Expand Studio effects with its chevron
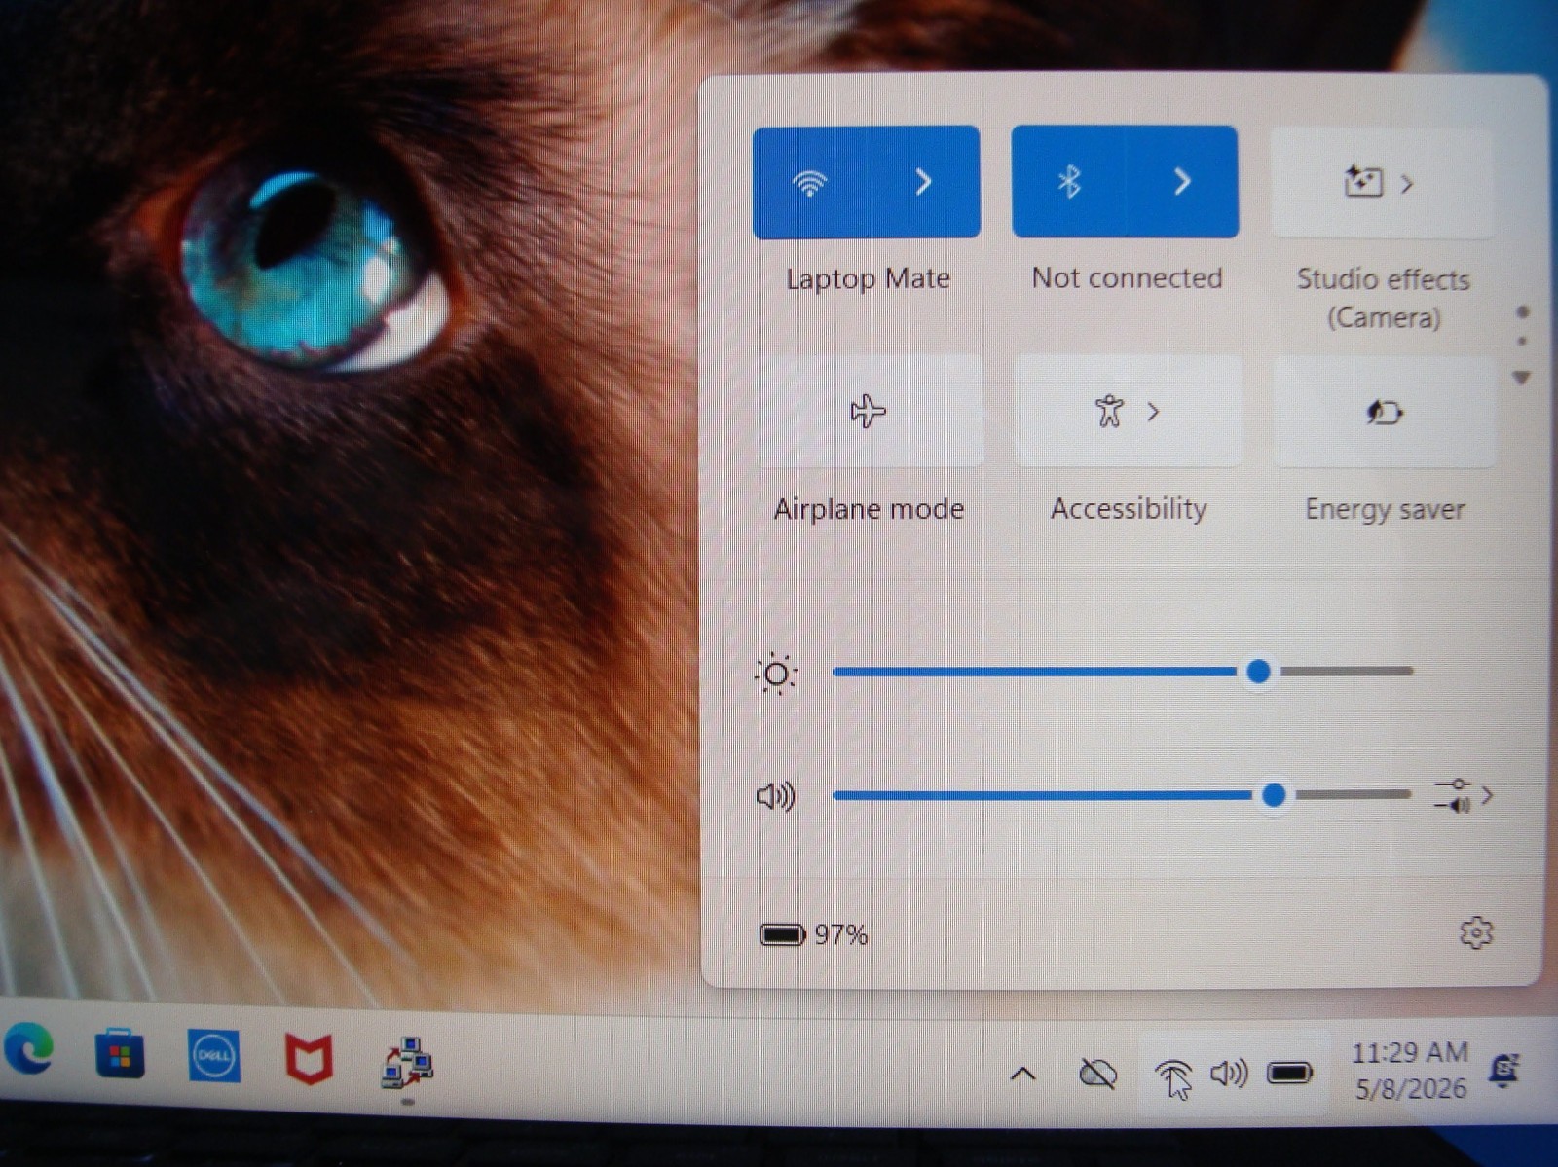Viewport: 1558px width, 1167px height. tap(1407, 183)
